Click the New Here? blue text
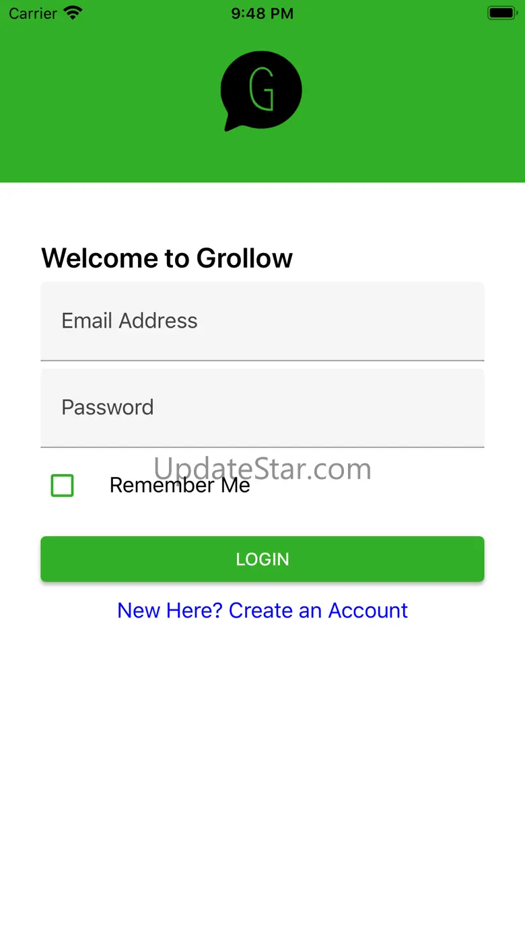 click(170, 610)
